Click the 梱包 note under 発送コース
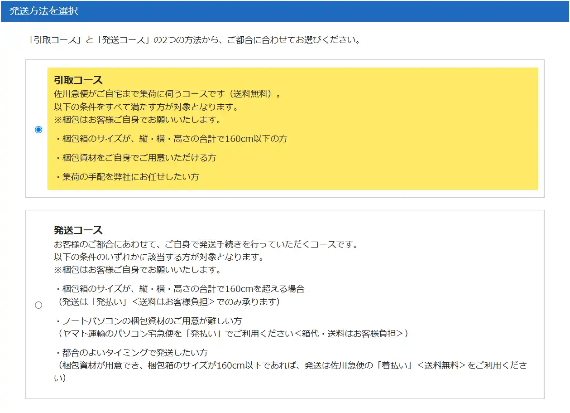Viewport: 570px width, 413px height. pos(137,270)
